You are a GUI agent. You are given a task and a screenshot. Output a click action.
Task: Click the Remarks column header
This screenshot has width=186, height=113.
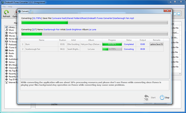click(x=157, y=40)
